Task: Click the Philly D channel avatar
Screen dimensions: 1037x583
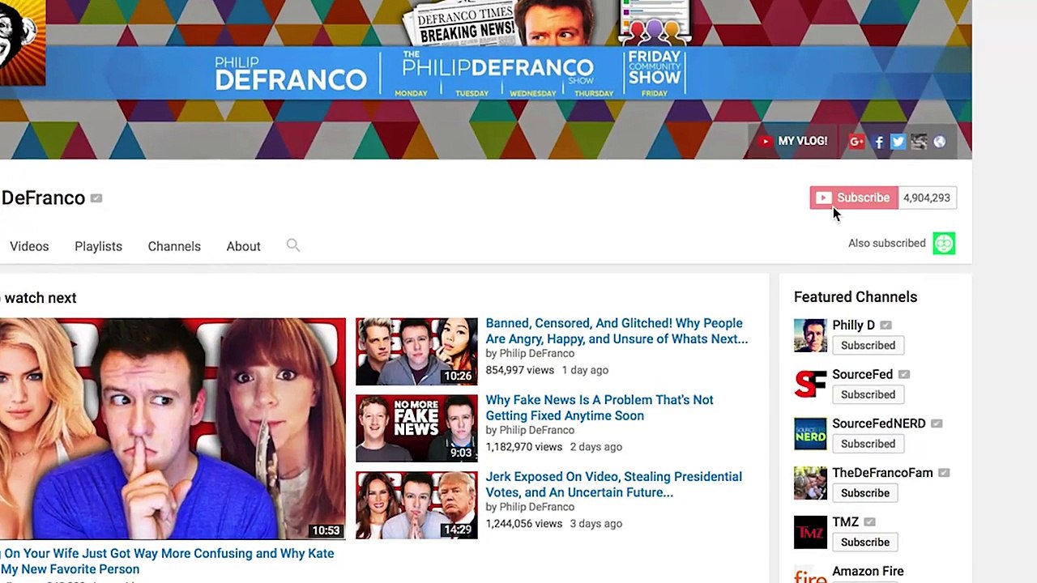Action: click(810, 335)
